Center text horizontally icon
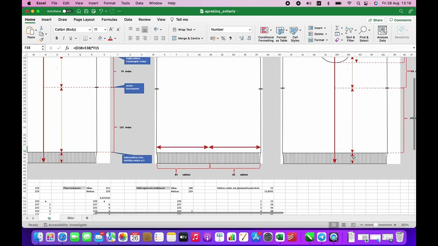 (138, 38)
